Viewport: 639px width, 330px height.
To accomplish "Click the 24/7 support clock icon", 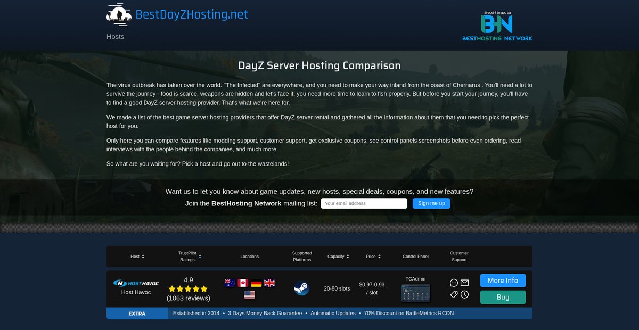I will (x=465, y=294).
